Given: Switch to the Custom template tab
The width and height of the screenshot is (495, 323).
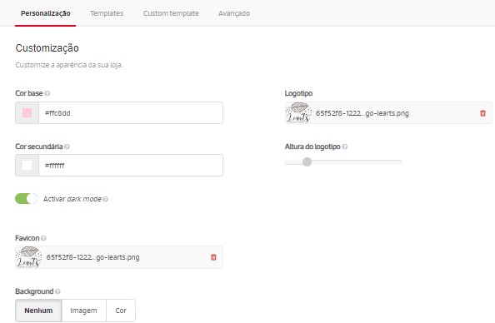Looking at the screenshot, I should coord(171,13).
